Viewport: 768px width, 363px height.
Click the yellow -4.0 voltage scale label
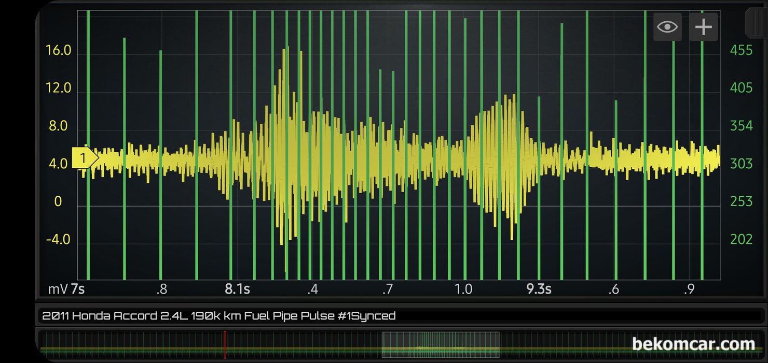tap(57, 240)
